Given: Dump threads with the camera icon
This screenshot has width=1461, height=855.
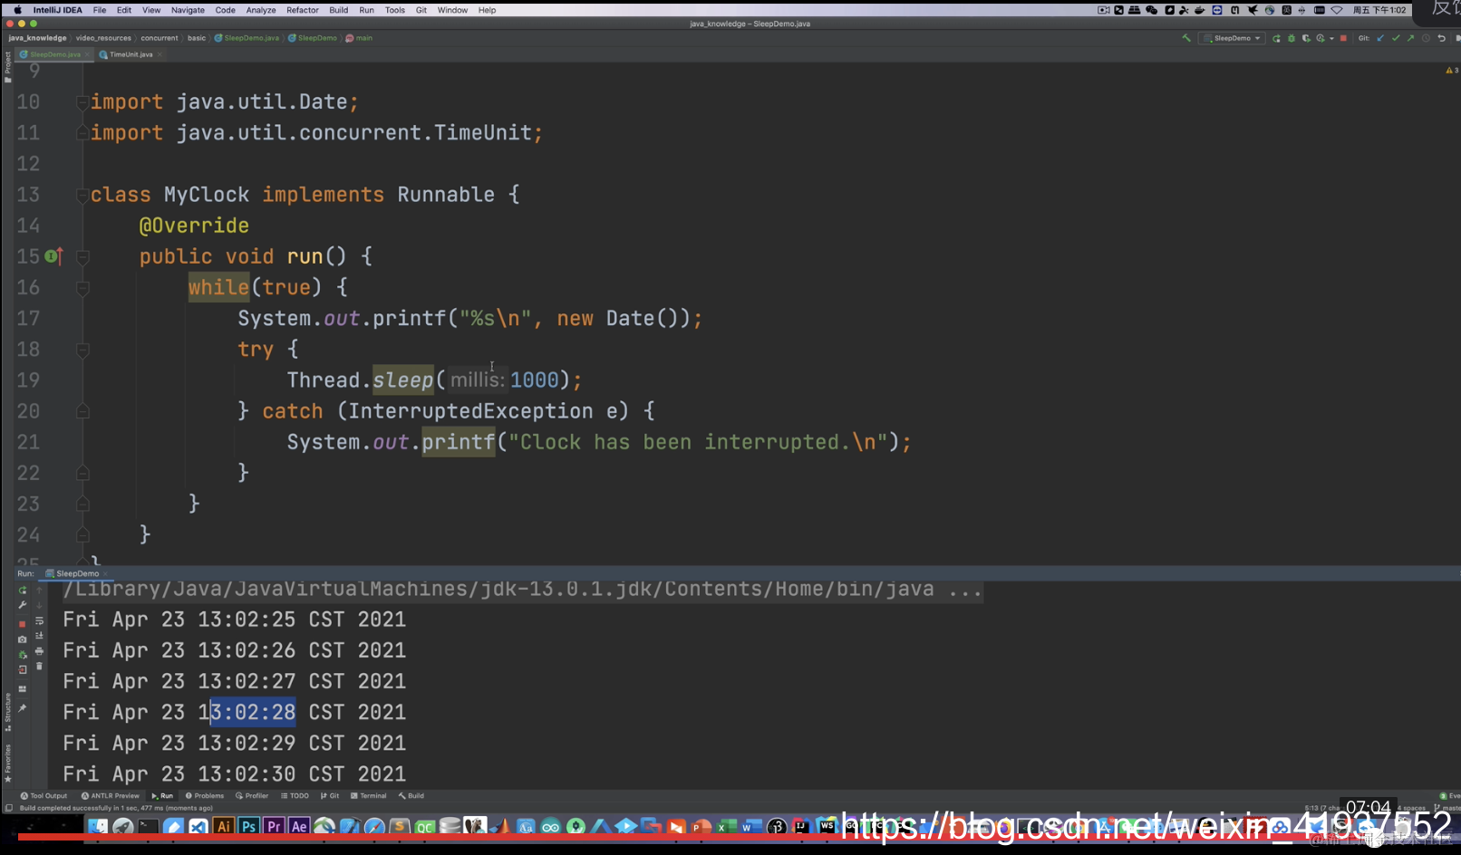Looking at the screenshot, I should pyautogui.click(x=23, y=639).
